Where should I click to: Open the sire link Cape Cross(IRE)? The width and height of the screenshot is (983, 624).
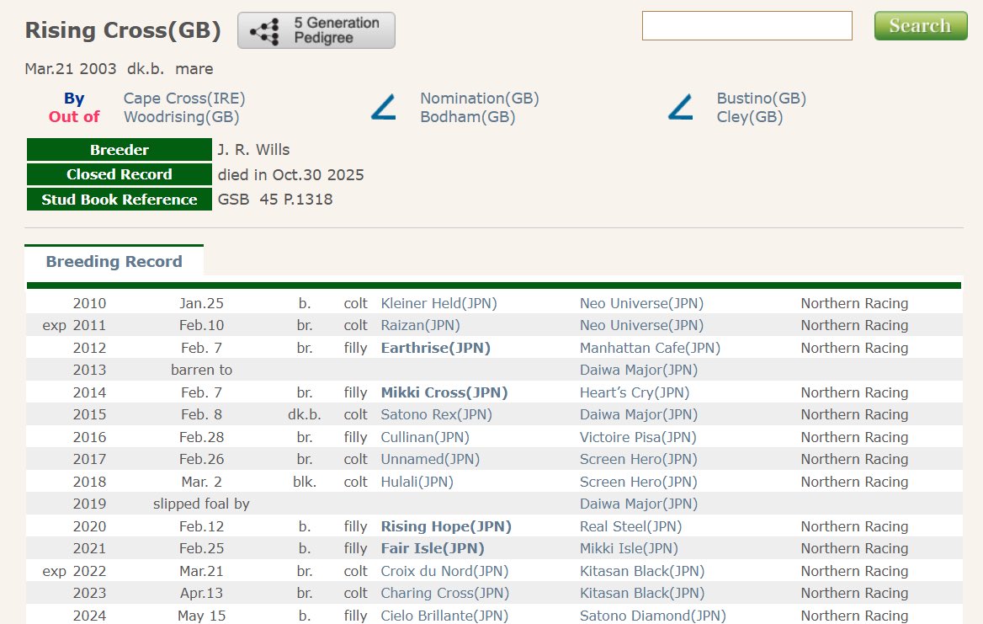pos(184,99)
